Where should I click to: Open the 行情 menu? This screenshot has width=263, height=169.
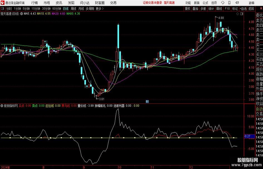pos(35,3)
